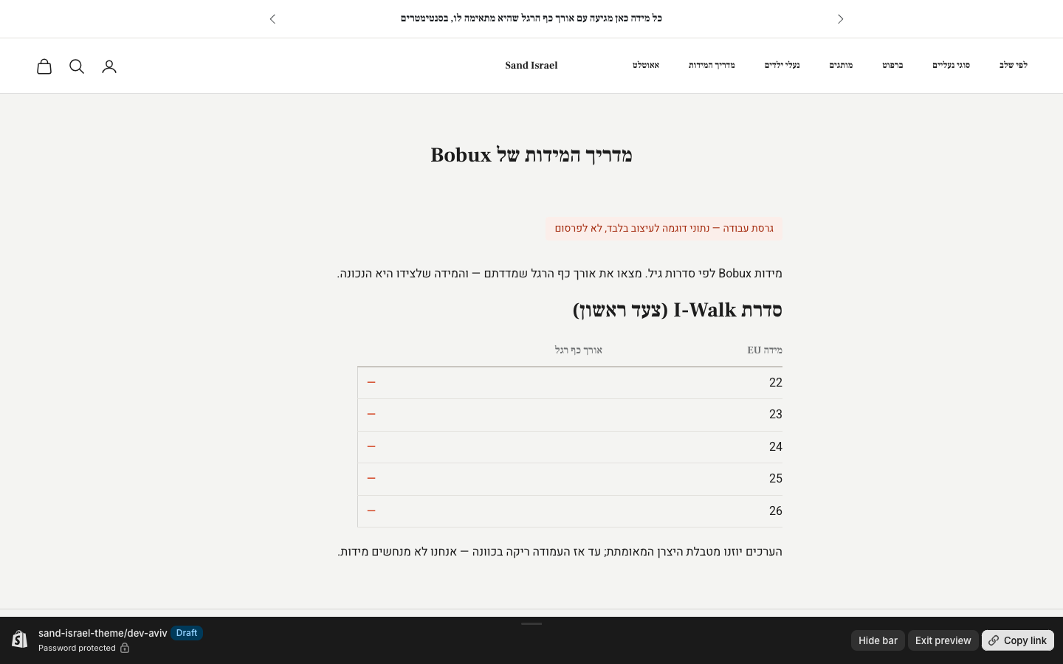
Task: Open the account user icon
Action: point(109,66)
